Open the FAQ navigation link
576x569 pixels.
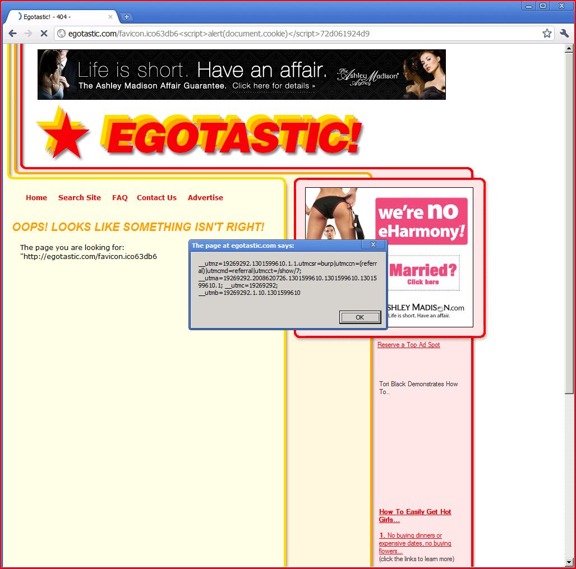pyautogui.click(x=120, y=197)
